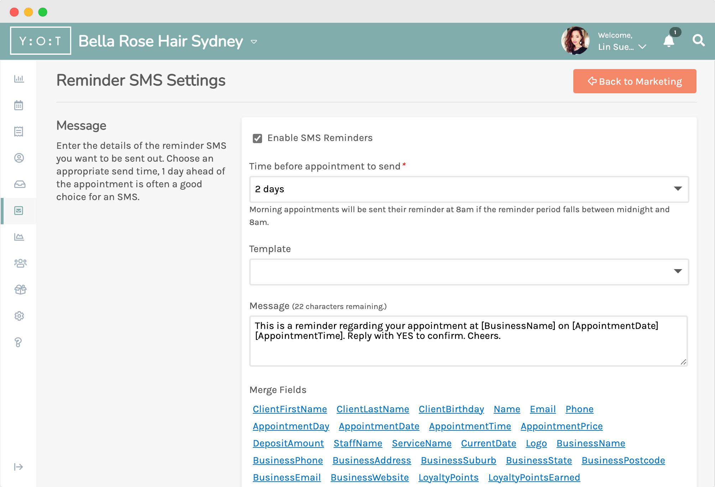715x487 pixels.
Task: Insert BusinessEmail merge field
Action: (x=287, y=477)
